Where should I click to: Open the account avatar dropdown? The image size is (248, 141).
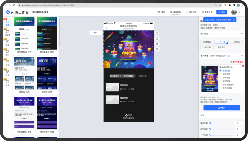click(235, 12)
